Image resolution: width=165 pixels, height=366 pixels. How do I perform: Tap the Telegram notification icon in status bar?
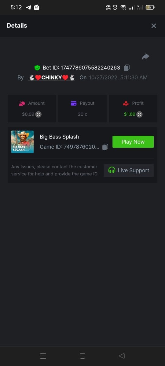[x=28, y=7]
